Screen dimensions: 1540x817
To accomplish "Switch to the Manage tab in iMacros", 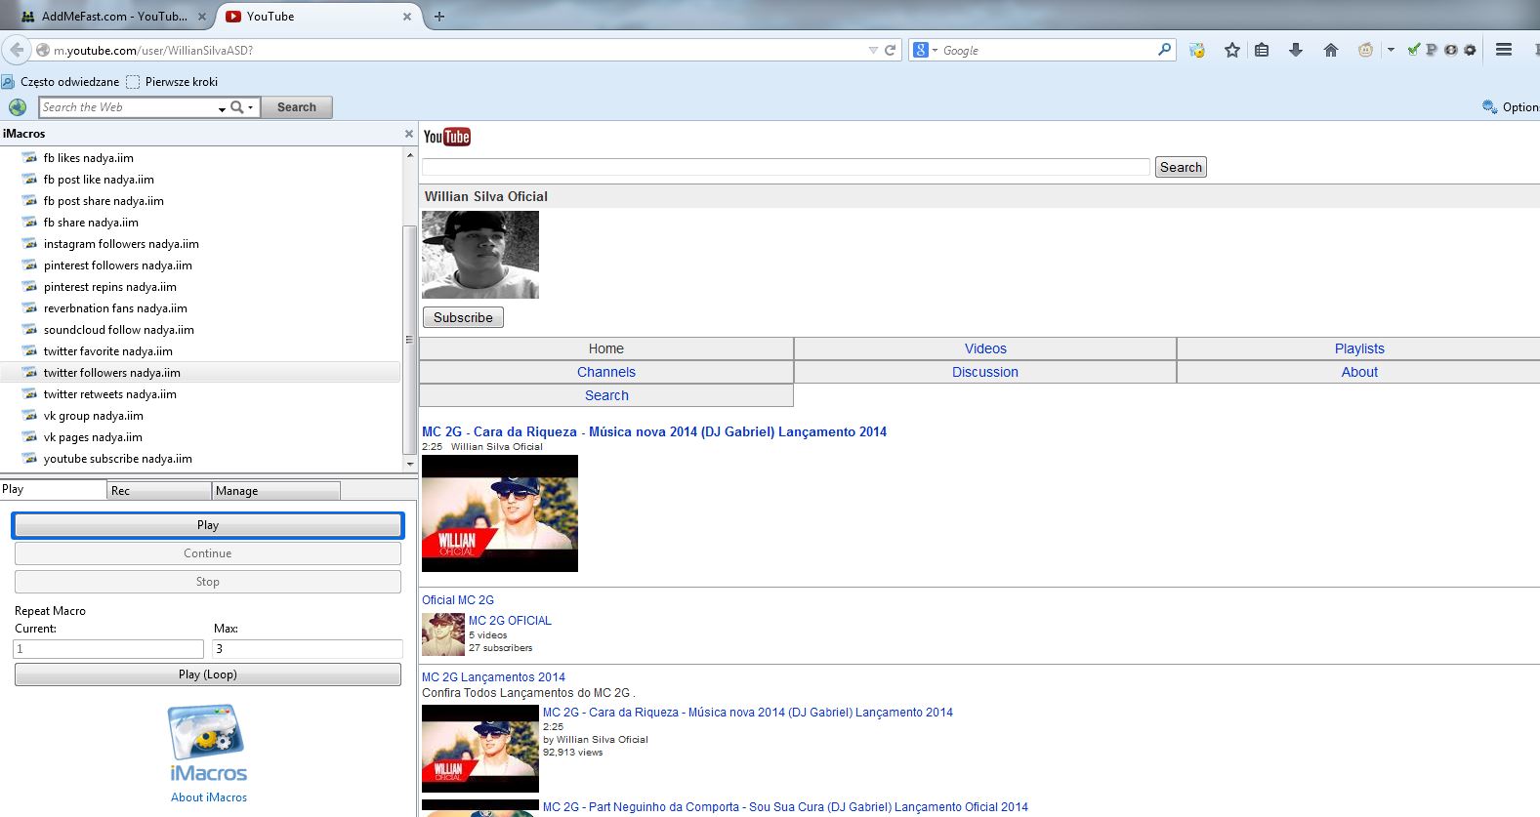I will (275, 491).
